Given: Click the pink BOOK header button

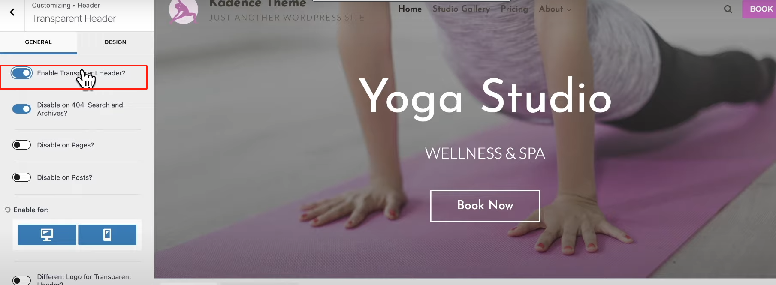Looking at the screenshot, I should coord(759,9).
